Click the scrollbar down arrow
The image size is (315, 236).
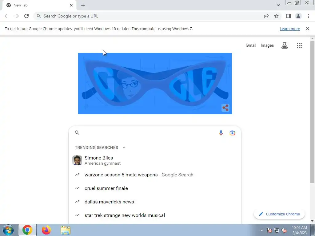(312, 221)
